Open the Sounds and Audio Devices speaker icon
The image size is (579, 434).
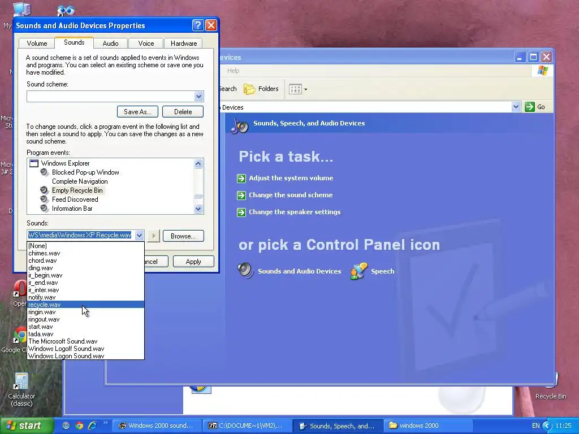[x=245, y=271]
